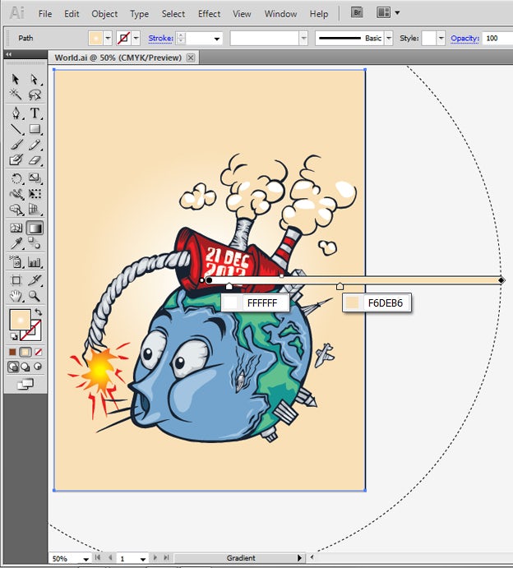The width and height of the screenshot is (513, 568).
Task: Swap fill and stroke colors
Action: 38,312
